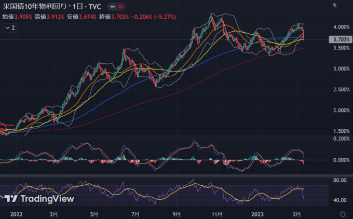Select the 1日 interval label

[x=78, y=7]
